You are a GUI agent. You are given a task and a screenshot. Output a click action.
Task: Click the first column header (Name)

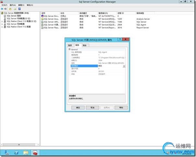tap(50, 13)
